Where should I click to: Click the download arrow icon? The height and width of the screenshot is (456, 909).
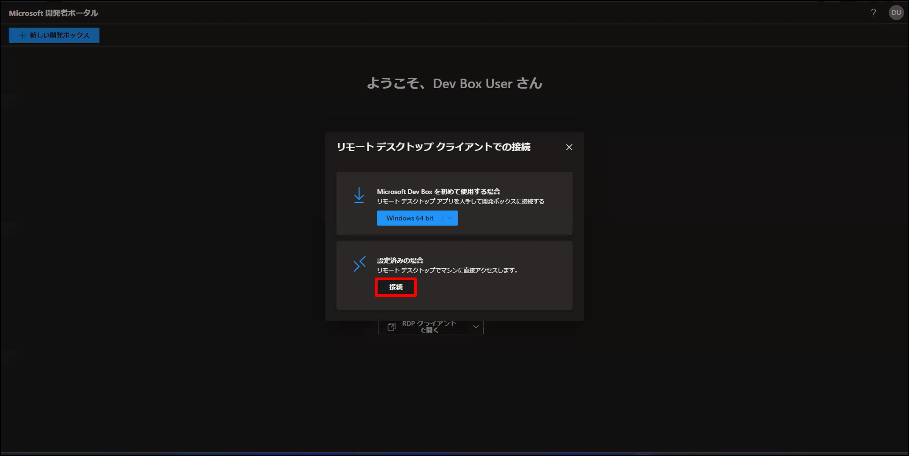[359, 195]
